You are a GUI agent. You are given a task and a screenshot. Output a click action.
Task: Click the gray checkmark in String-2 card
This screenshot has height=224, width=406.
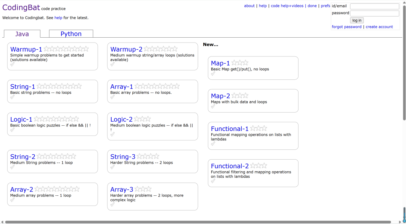12,167
